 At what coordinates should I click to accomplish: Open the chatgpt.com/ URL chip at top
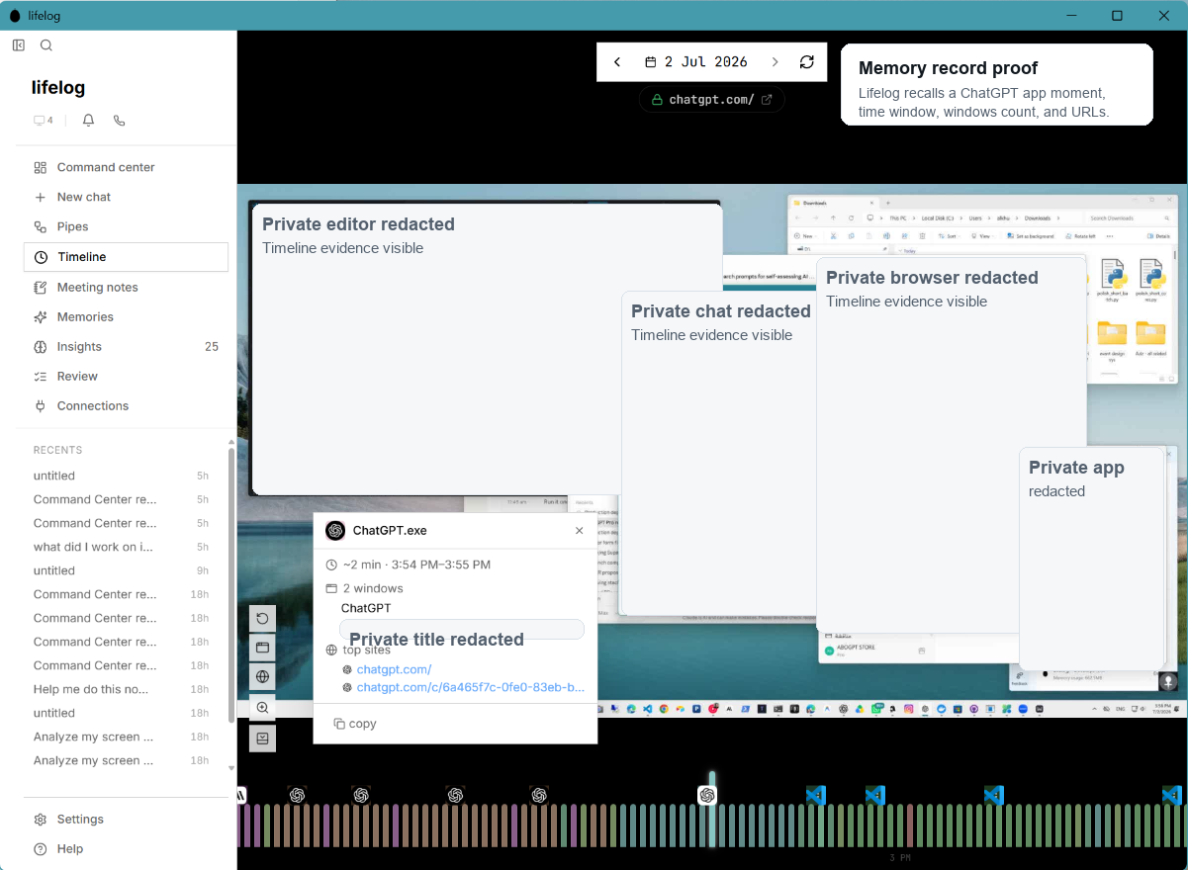click(x=712, y=99)
